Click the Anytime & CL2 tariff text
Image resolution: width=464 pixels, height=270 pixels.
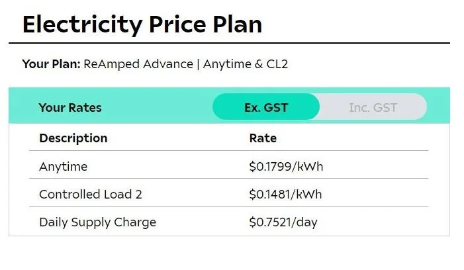246,64
